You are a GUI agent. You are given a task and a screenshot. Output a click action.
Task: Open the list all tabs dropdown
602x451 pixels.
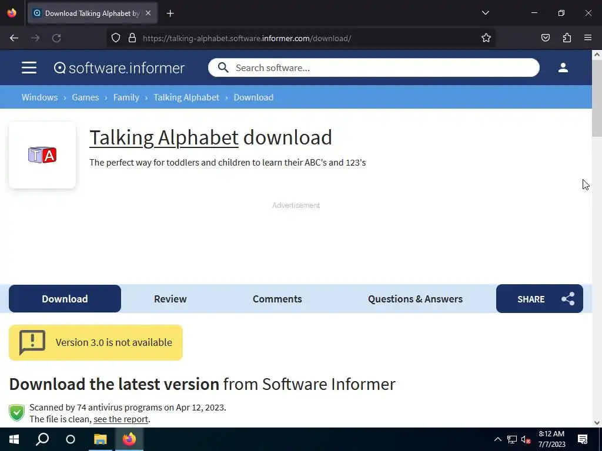click(x=485, y=13)
